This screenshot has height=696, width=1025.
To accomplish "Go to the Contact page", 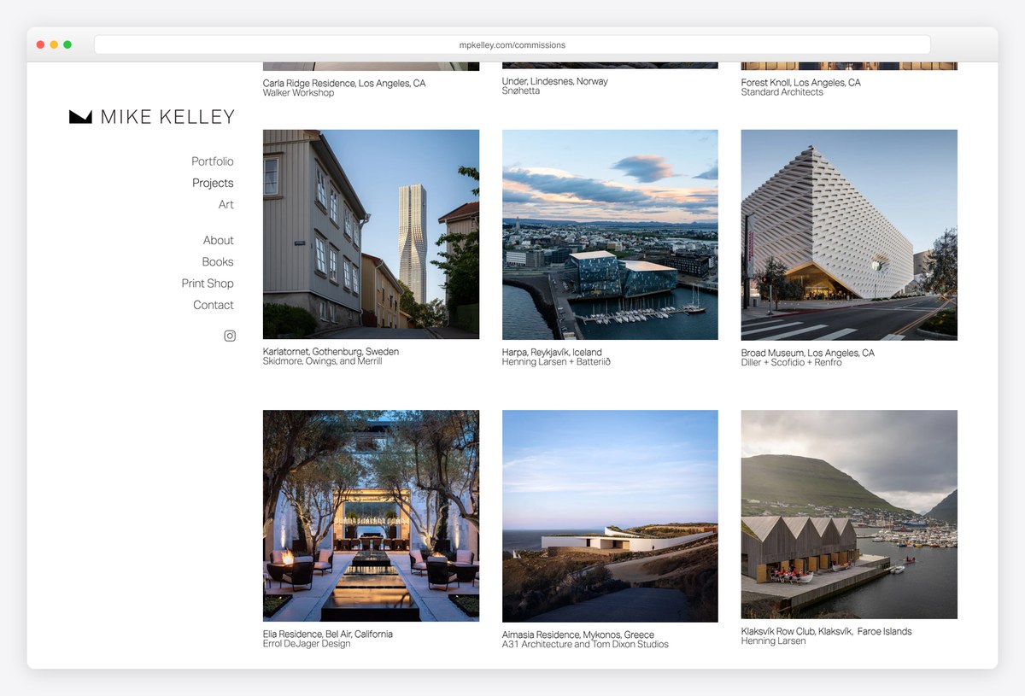I will [x=214, y=305].
